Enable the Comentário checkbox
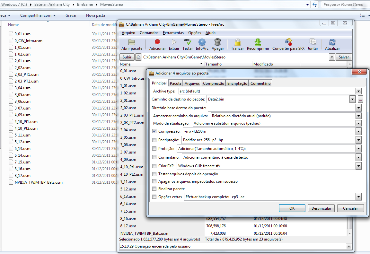 click(x=154, y=157)
